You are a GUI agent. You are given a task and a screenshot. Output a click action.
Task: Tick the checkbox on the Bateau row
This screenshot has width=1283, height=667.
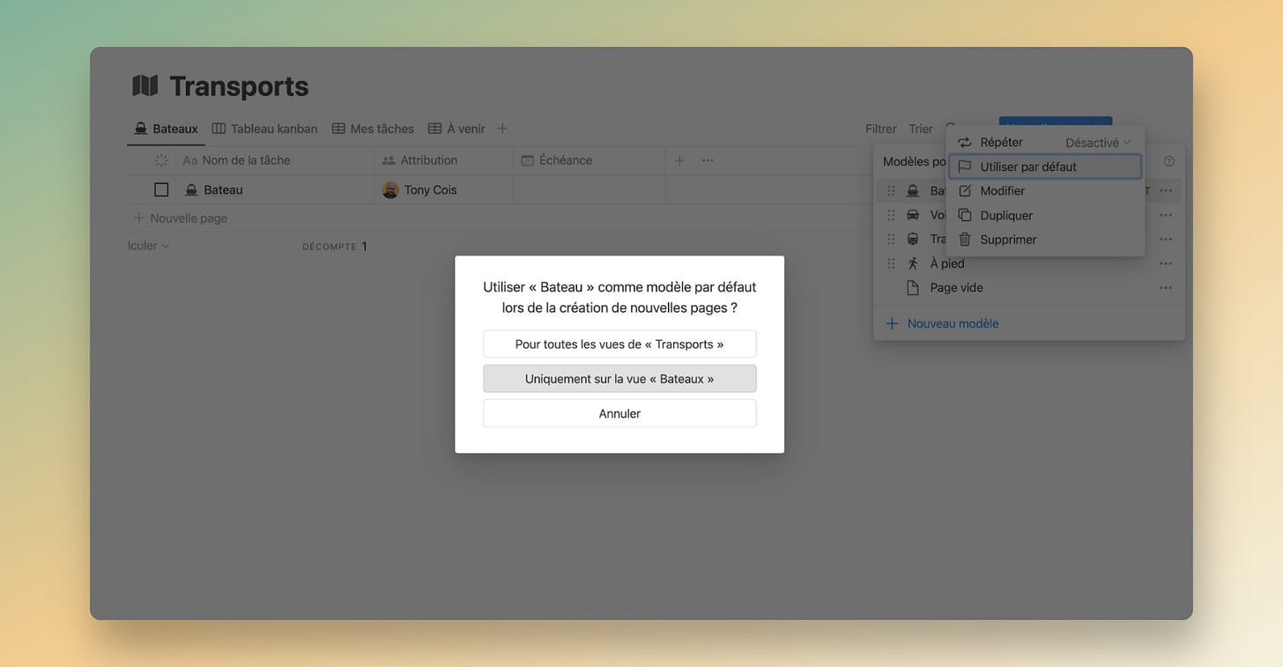tap(161, 189)
